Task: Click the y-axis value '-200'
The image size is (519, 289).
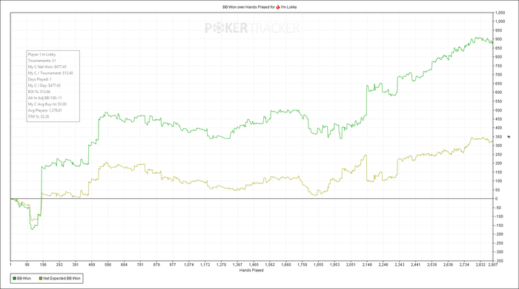Action: (500, 234)
